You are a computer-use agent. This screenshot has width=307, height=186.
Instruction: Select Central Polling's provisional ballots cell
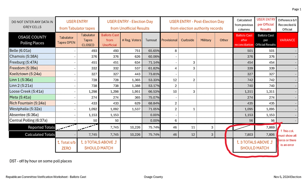(169, 121)
